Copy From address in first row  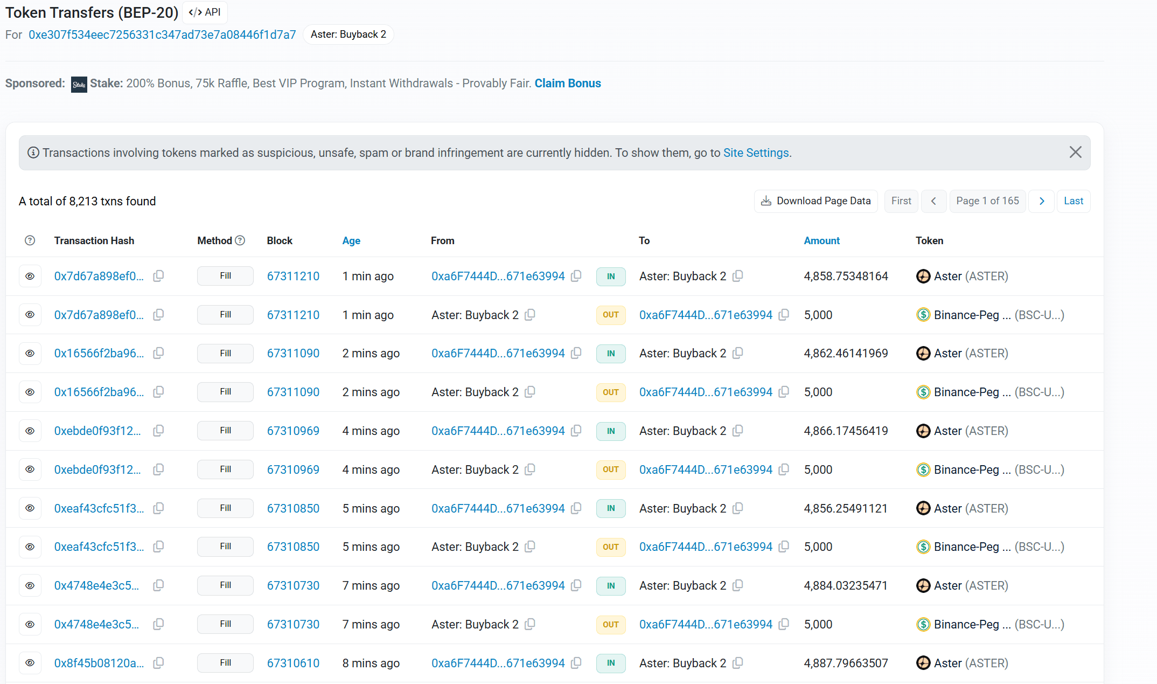(576, 276)
